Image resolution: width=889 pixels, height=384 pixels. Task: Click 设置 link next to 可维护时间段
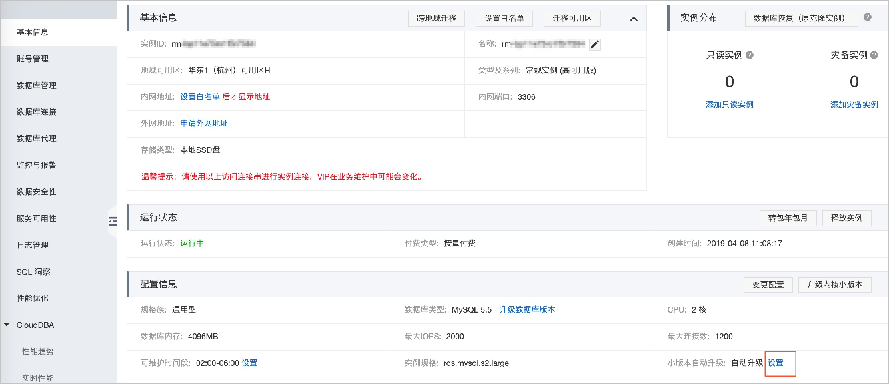(249, 363)
